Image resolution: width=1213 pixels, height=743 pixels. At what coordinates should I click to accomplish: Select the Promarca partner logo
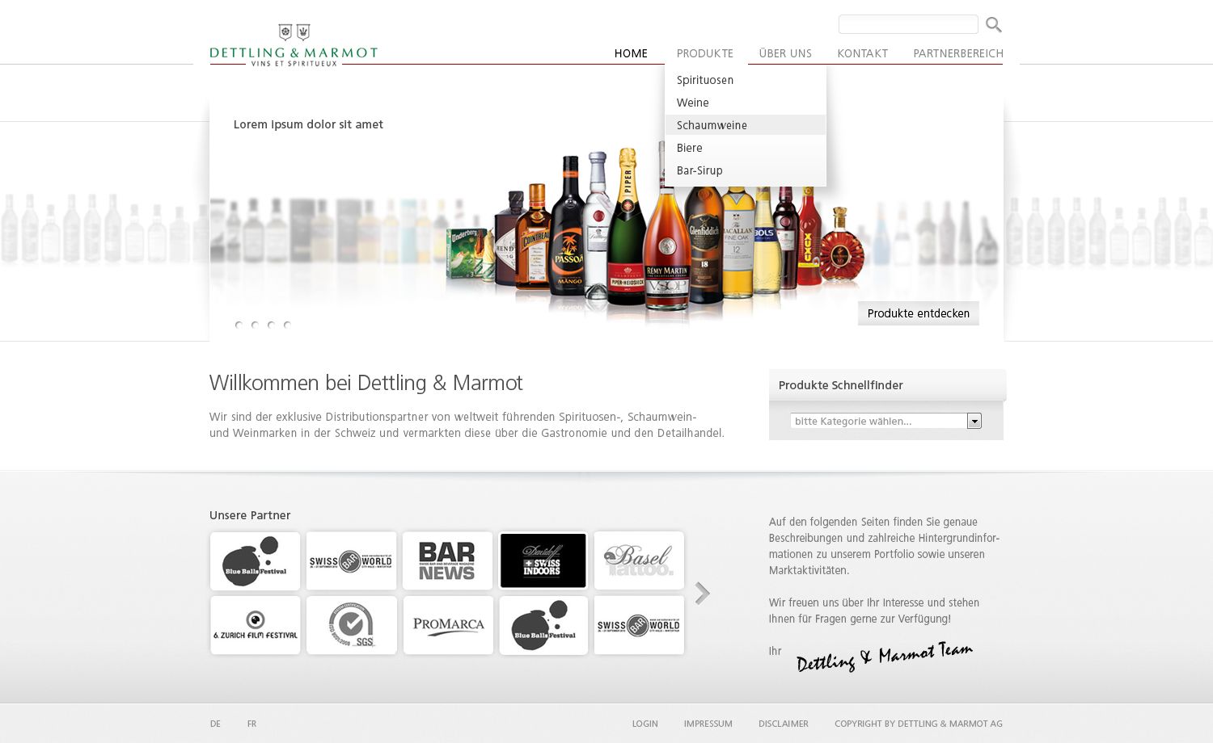click(x=448, y=625)
